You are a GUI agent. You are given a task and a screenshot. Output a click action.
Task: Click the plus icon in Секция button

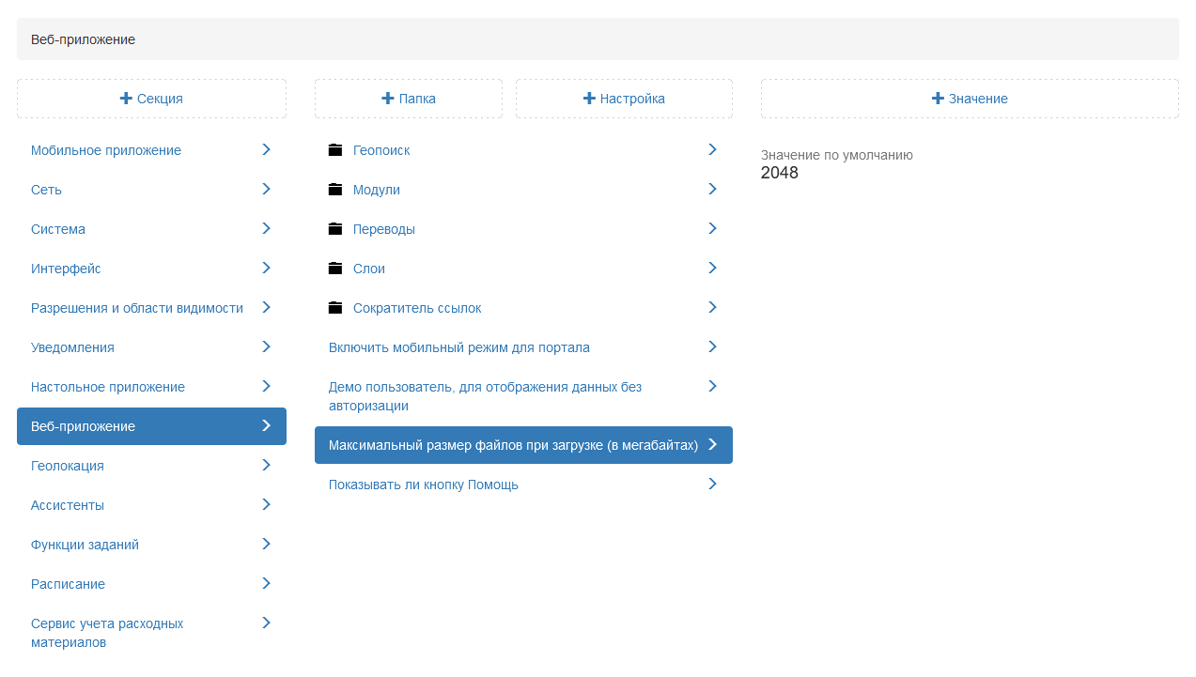126,99
